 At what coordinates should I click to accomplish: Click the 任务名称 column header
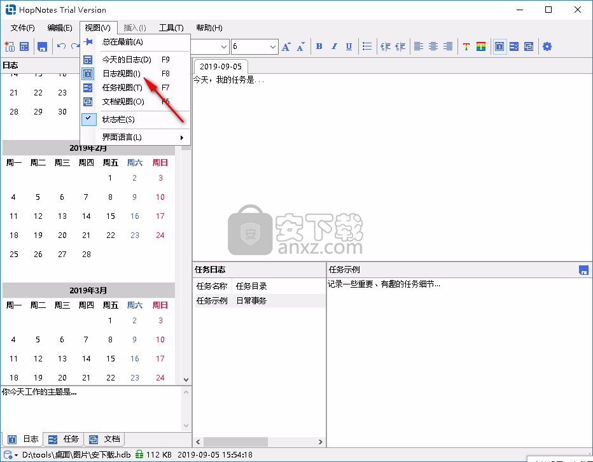pyautogui.click(x=212, y=286)
